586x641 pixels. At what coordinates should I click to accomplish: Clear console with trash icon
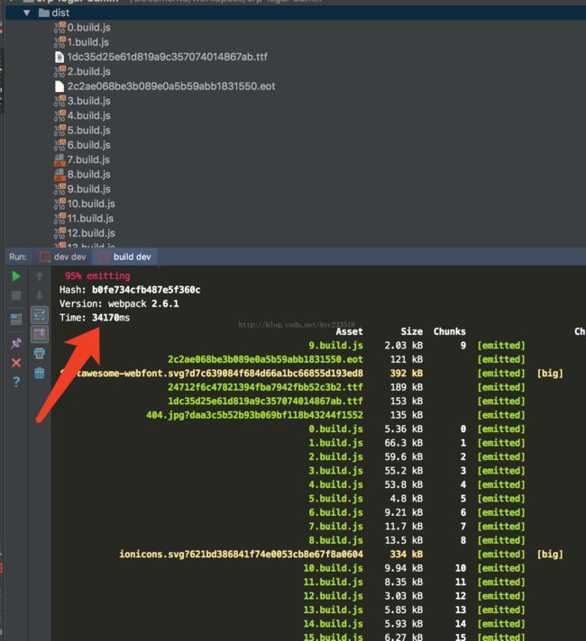click(40, 373)
